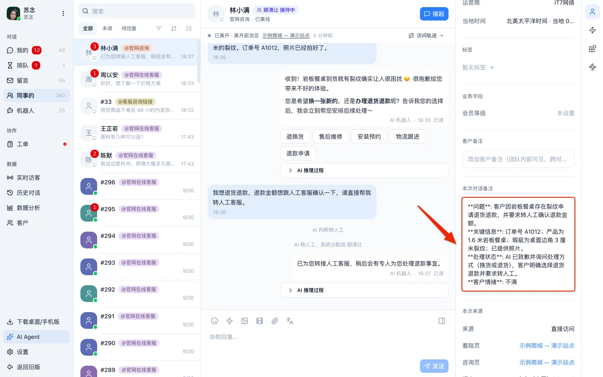Click the translate icon in composer toolbar
This screenshot has height=377, width=603.
pyautogui.click(x=290, y=321)
